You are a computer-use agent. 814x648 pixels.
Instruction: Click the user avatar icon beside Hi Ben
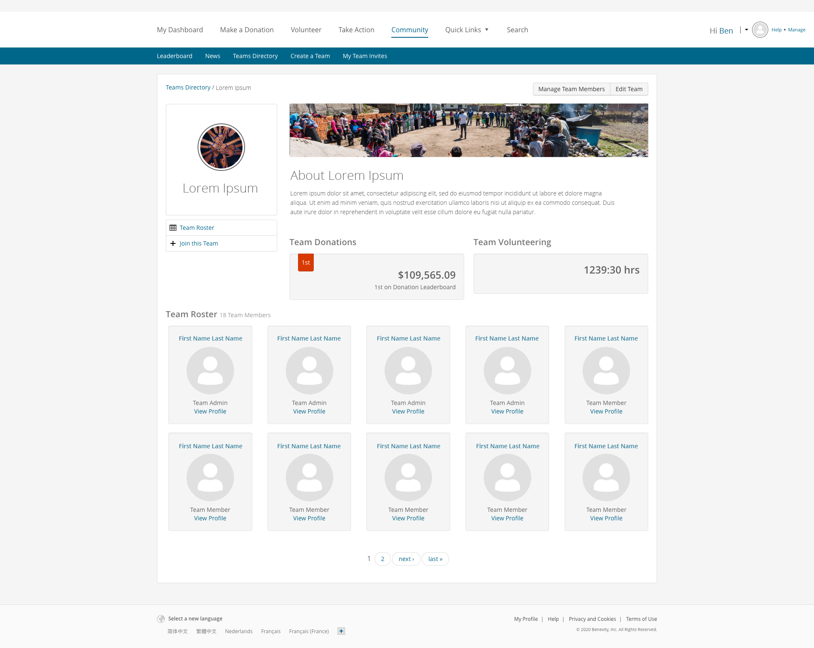point(760,30)
